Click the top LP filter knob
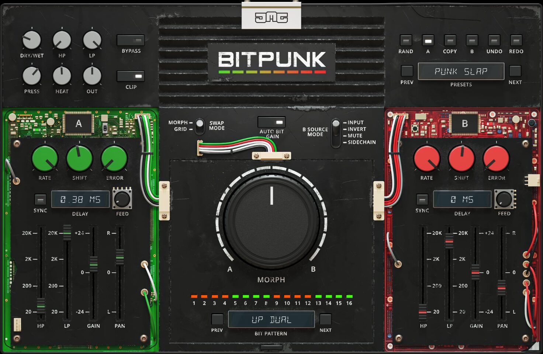Viewport: 543px width, 354px height. tap(92, 40)
